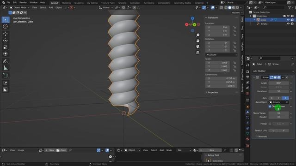This screenshot has height=166, width=296.
Task: Open the Object Mode dropdown
Action: click(19, 8)
